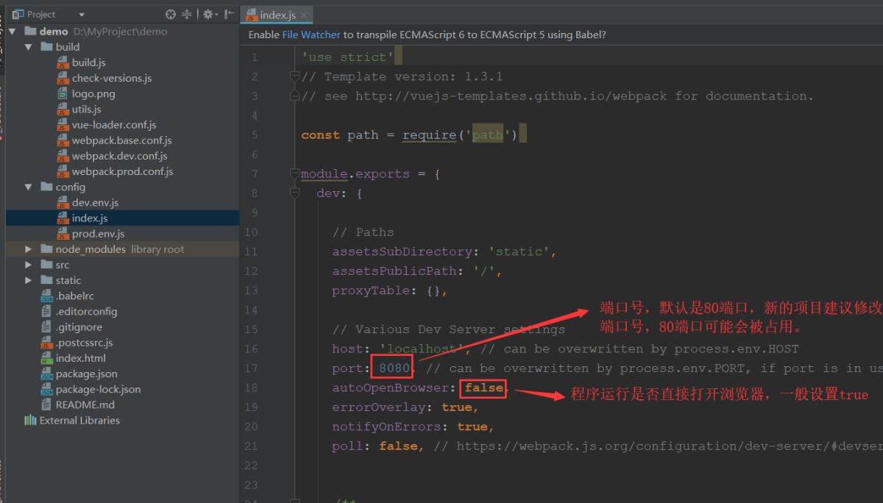Screen dimensions: 883x503
Task: Expand the static folder arrow
Action: [29, 280]
